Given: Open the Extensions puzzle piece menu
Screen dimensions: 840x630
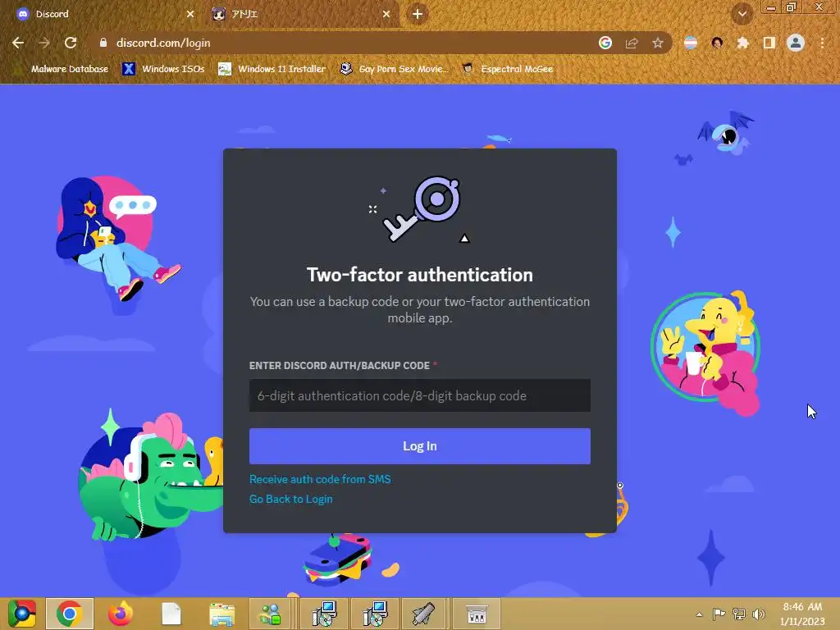Looking at the screenshot, I should tap(743, 43).
